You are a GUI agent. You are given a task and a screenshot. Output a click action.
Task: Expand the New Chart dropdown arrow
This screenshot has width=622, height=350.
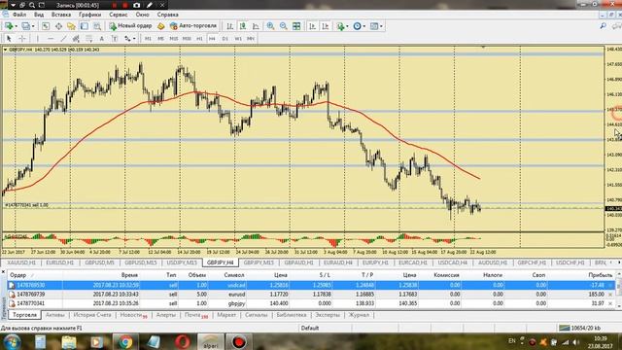pyautogui.click(x=16, y=26)
